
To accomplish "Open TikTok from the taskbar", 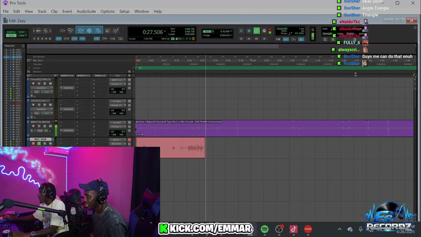I will coord(293,229).
